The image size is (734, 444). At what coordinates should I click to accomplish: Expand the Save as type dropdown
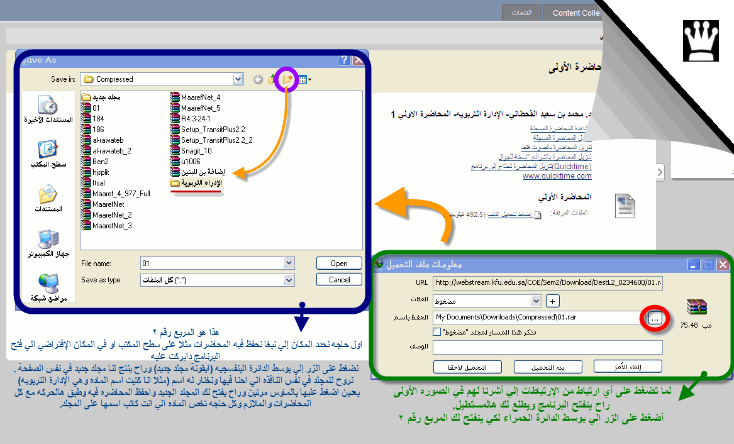(289, 280)
